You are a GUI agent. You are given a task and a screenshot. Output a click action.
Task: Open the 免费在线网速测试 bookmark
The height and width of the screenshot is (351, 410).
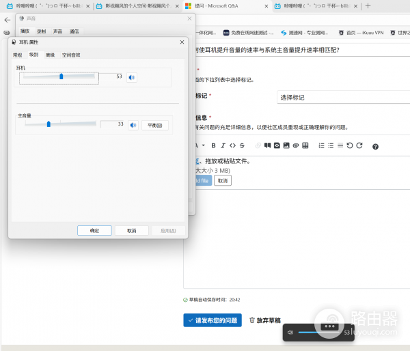coord(248,33)
